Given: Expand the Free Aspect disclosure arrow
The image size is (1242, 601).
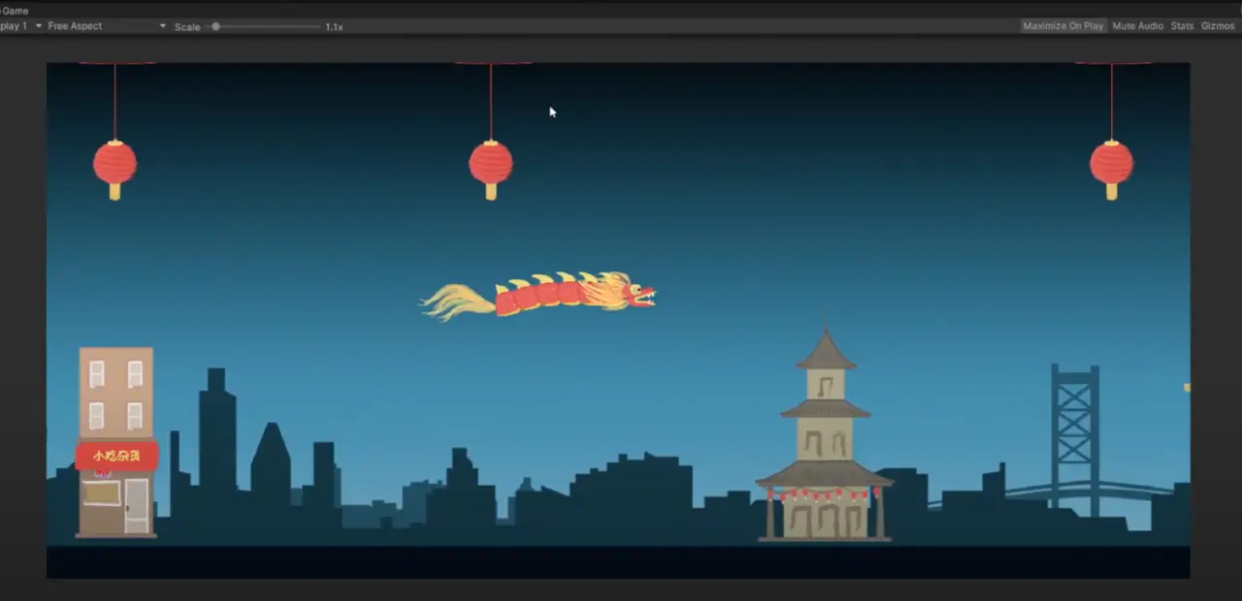Looking at the screenshot, I should 162,26.
